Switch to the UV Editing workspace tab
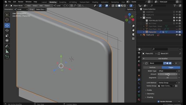 pos(73,2)
